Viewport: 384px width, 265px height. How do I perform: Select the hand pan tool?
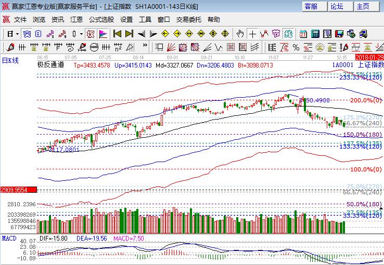240,34
